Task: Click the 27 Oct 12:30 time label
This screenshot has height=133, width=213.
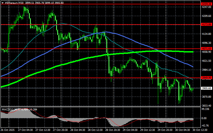Action: tap(43, 130)
